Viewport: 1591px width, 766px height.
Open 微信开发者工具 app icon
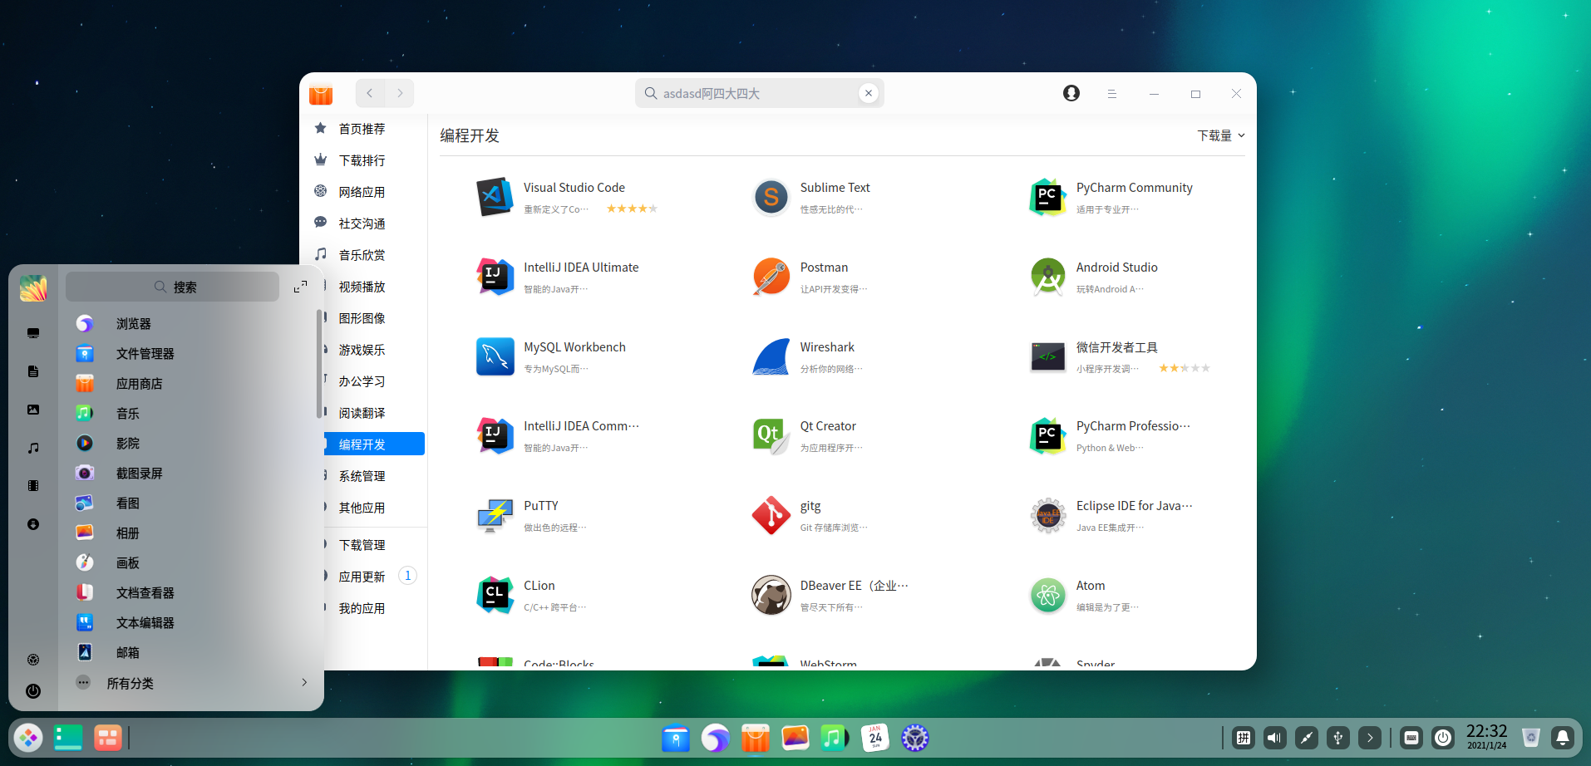1047,356
